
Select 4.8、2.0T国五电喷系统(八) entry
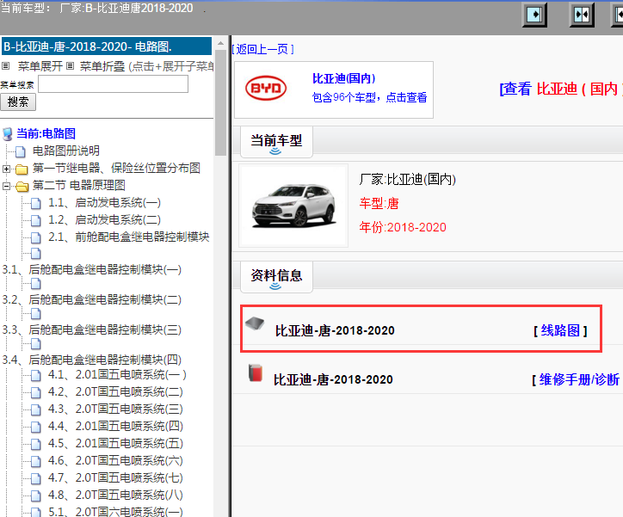coord(115,495)
